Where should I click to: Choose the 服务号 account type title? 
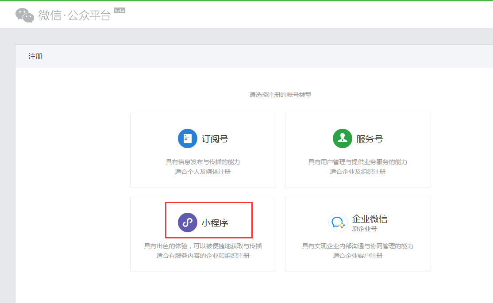(370, 139)
